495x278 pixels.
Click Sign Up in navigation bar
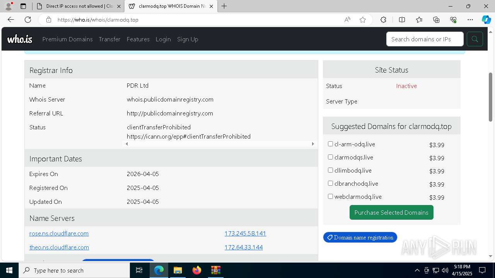(x=188, y=39)
